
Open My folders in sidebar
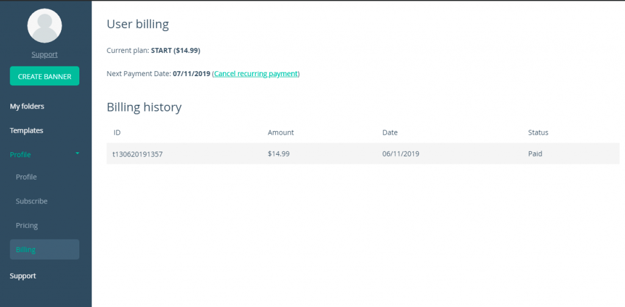pyautogui.click(x=27, y=106)
